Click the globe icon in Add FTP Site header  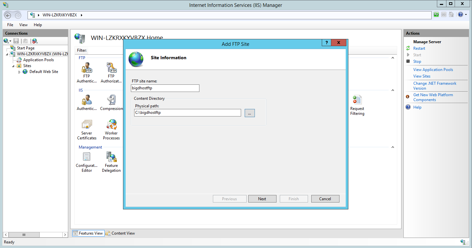click(136, 59)
